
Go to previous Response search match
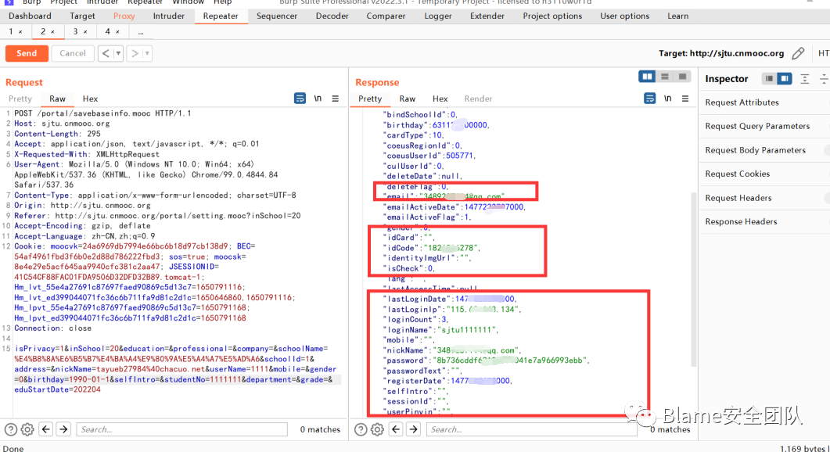tap(396, 429)
